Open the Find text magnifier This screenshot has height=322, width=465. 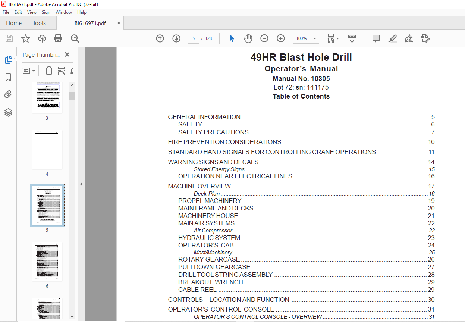tap(75, 38)
